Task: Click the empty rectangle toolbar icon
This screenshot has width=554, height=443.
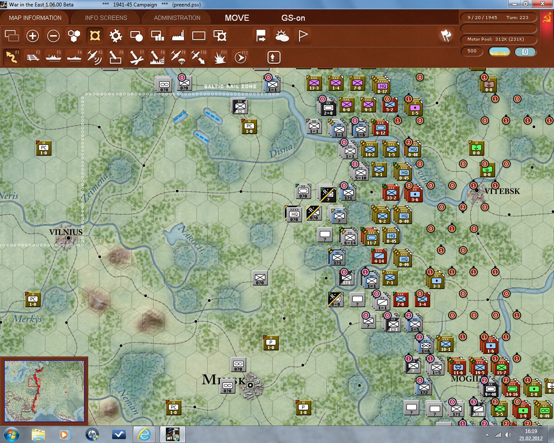Action: click(199, 35)
